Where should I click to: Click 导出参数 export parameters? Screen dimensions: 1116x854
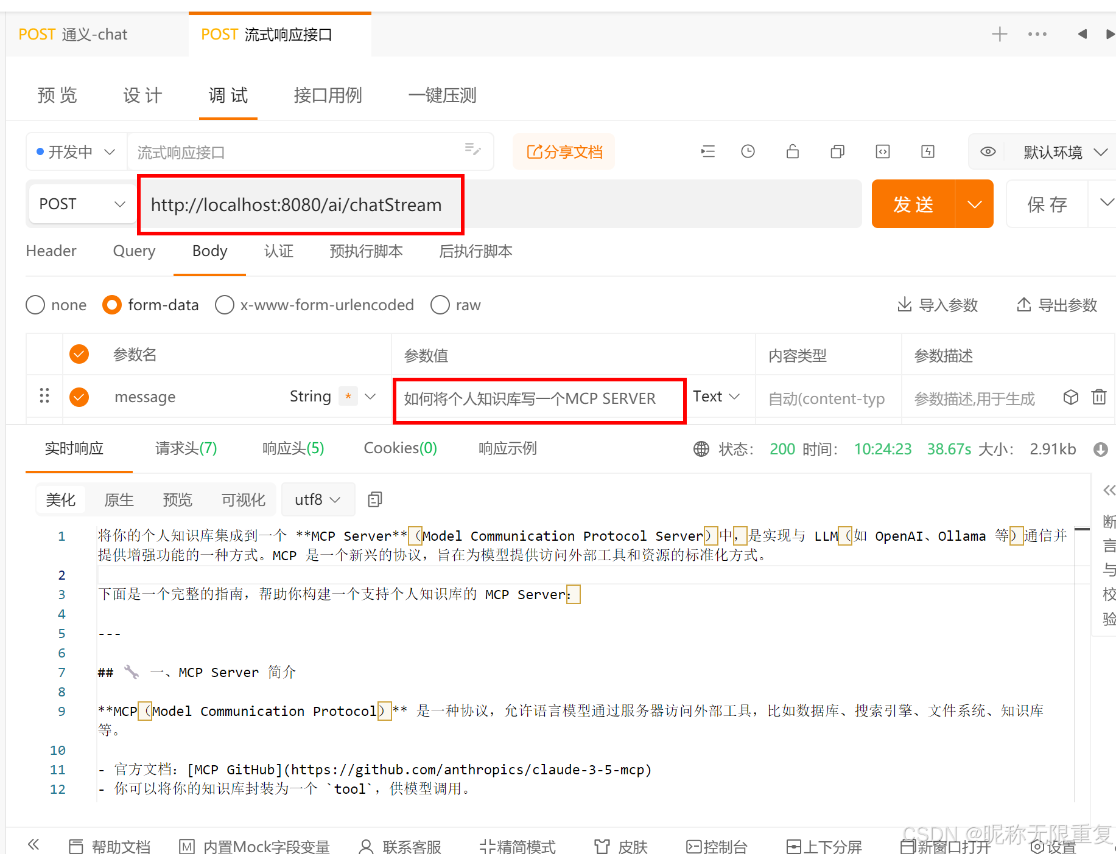(x=1057, y=305)
